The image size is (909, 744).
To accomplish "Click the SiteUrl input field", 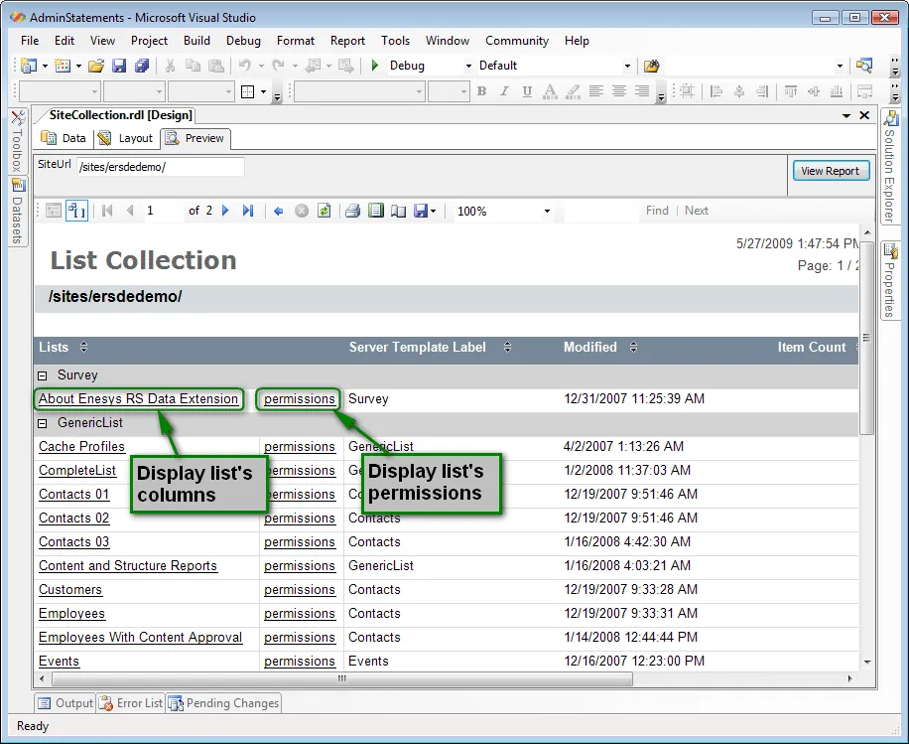I will (159, 167).
